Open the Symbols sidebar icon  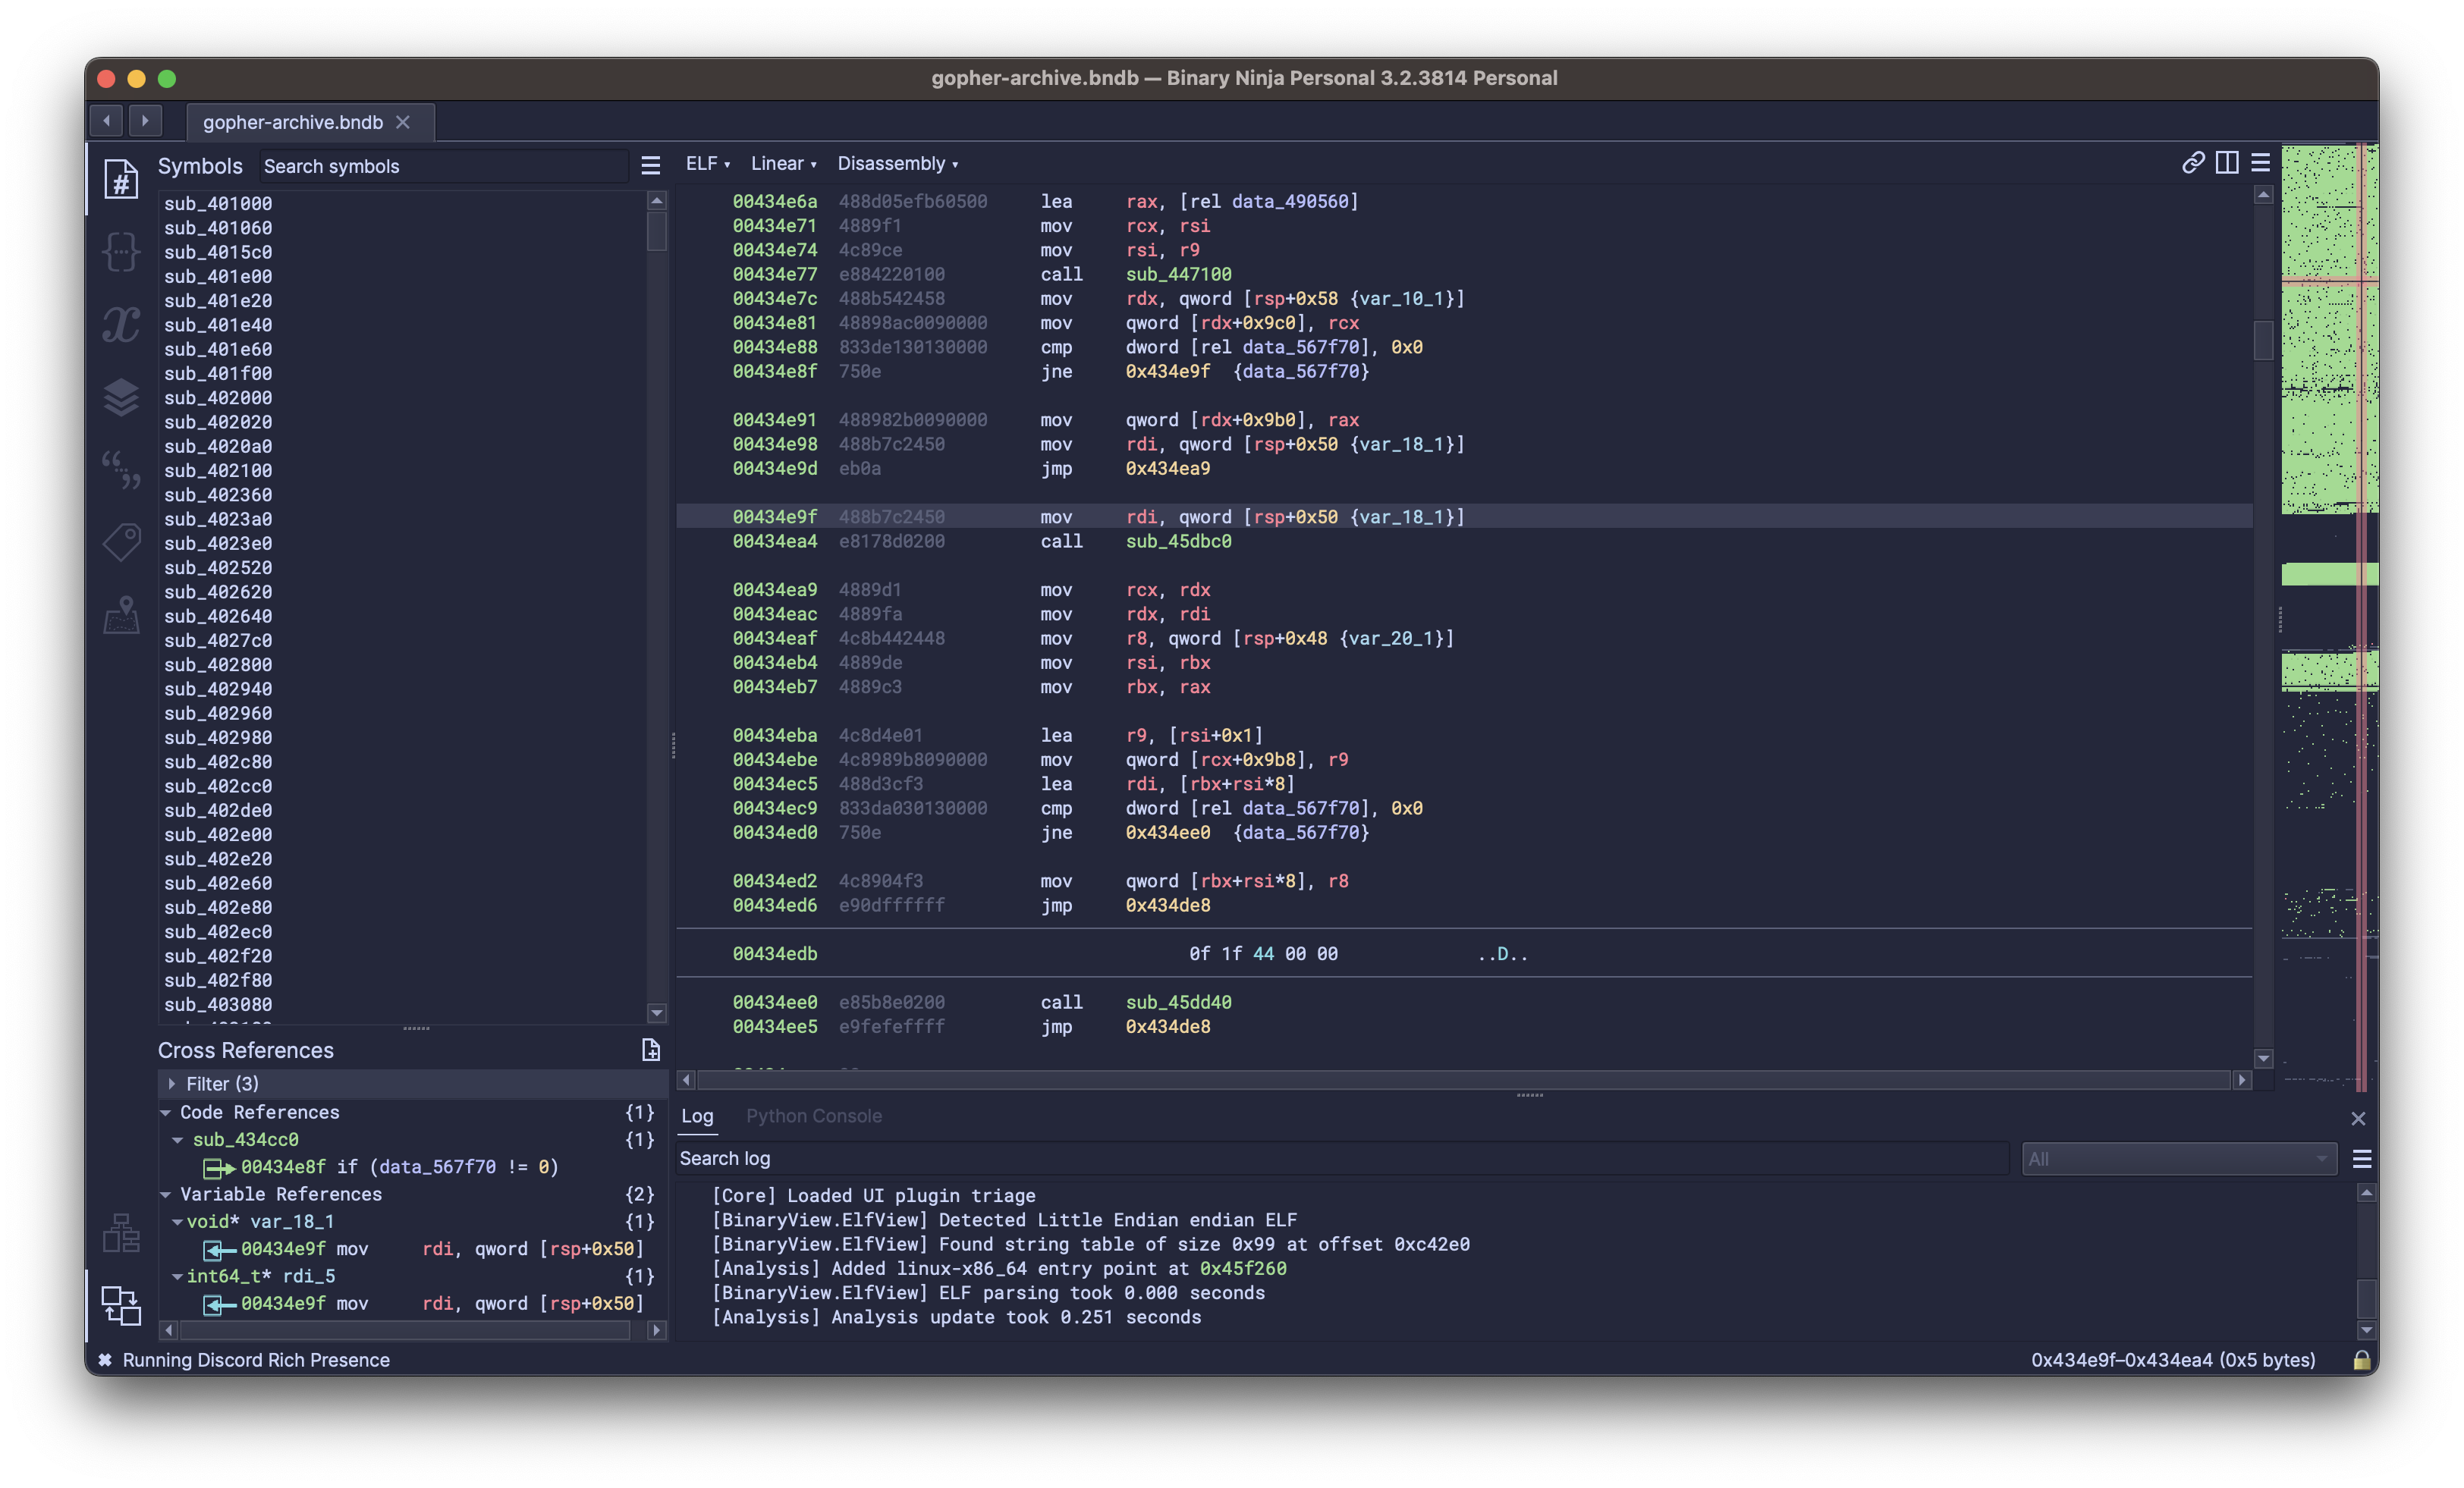point(121,180)
